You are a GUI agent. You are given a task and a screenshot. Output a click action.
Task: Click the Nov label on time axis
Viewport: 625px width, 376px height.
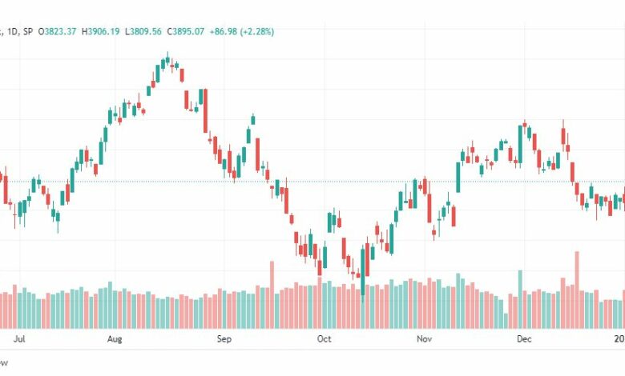pos(424,339)
